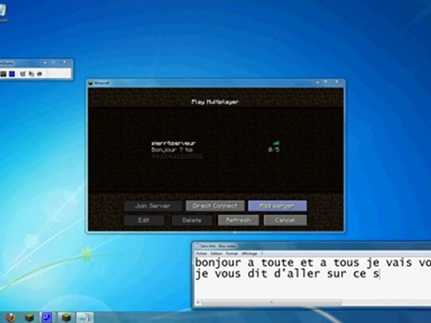The height and width of the screenshot is (323, 431).
Task: Click the last icon in the CamStudio toolbar
Action: click(x=40, y=74)
